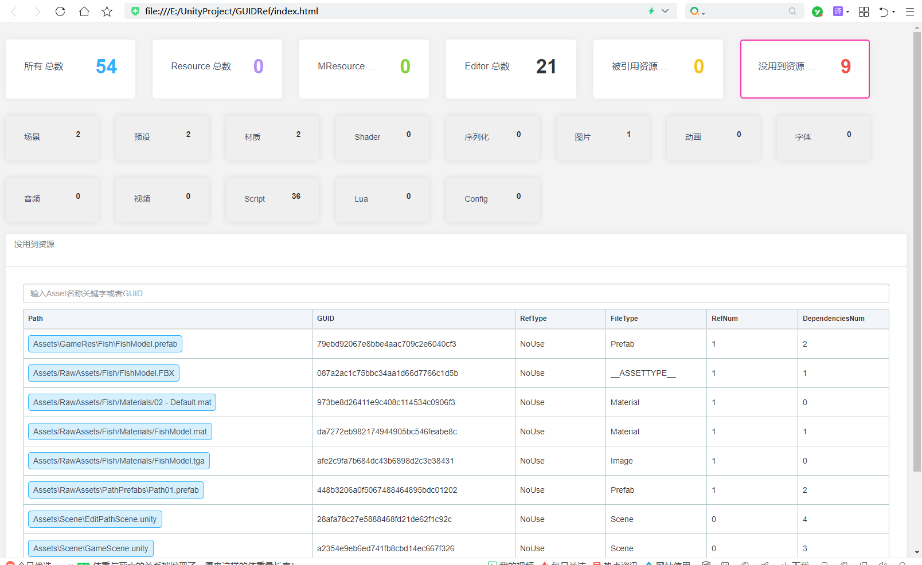Screen dimensions: 922x565
Task: Expand the address bar dropdown chevron
Action: point(665,11)
